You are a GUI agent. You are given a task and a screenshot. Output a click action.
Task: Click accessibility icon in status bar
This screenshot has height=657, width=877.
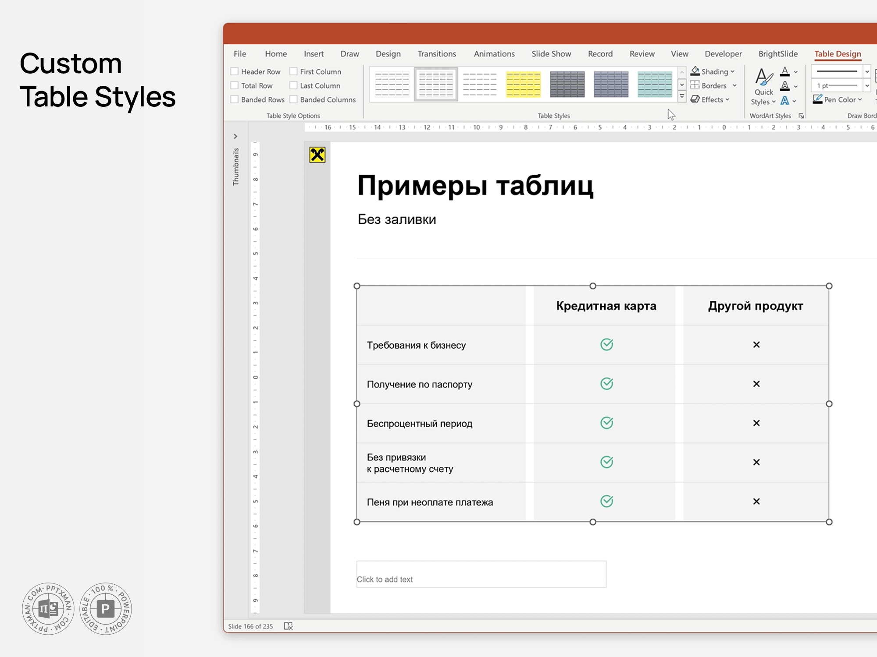point(288,626)
